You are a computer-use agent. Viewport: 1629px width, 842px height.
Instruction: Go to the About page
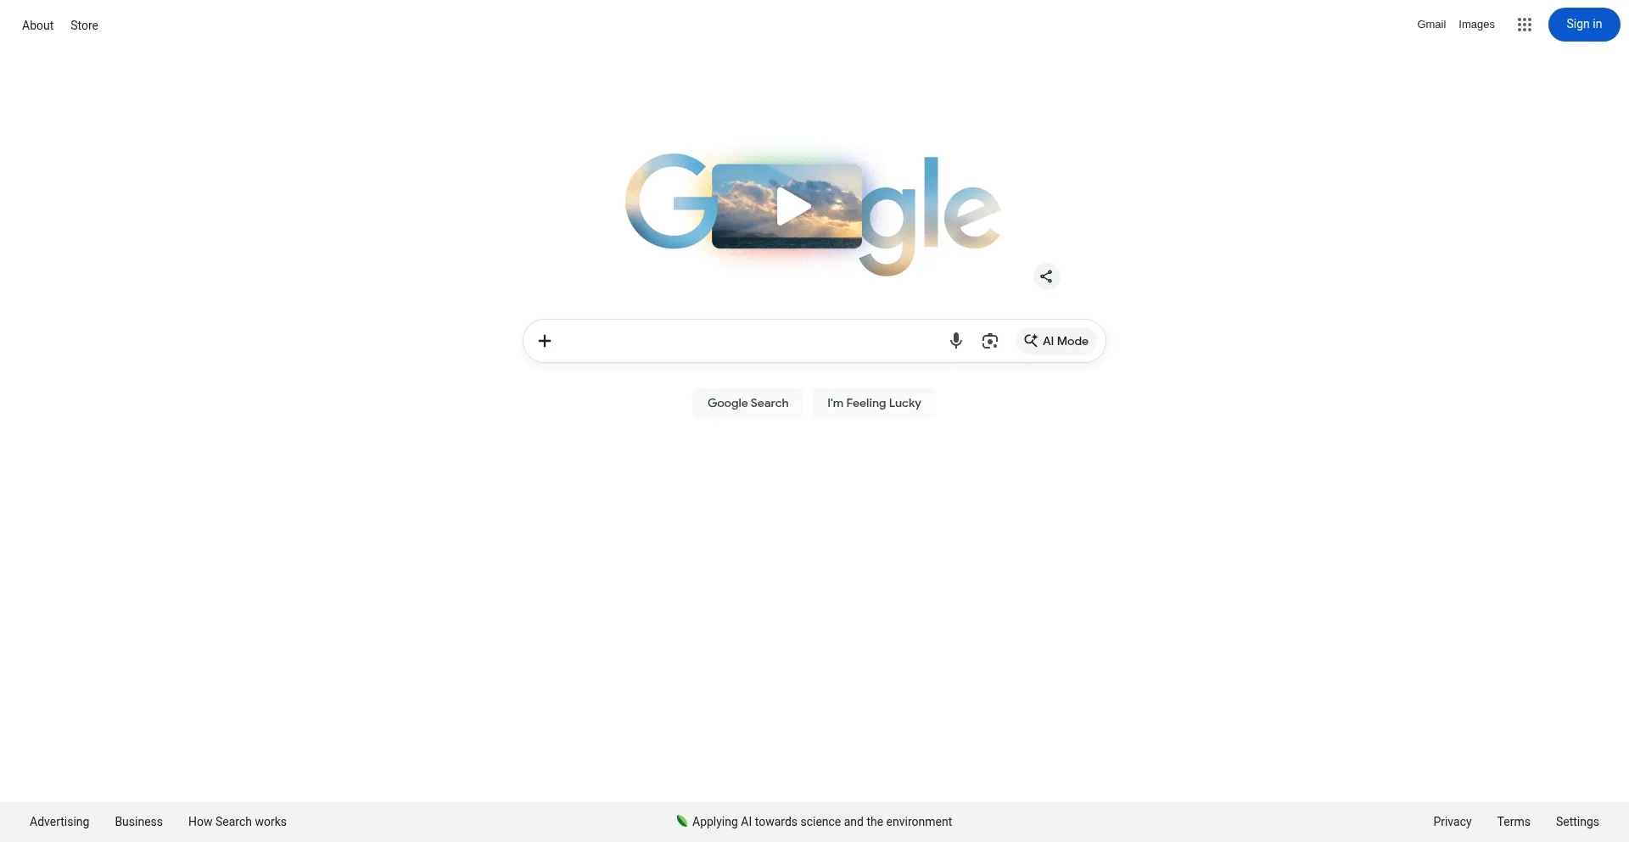coord(37,25)
